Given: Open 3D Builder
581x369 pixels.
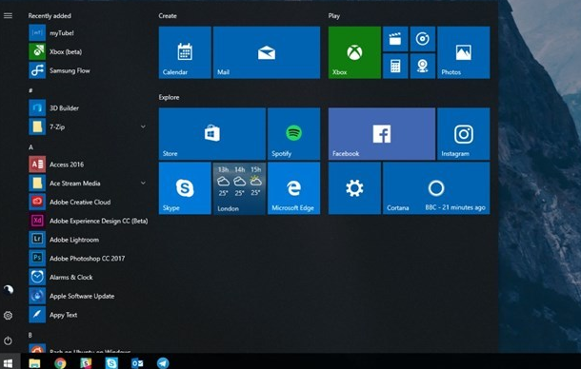Looking at the screenshot, I should pos(89,108).
